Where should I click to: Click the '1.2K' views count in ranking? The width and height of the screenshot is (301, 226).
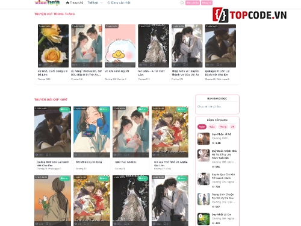tap(218, 143)
